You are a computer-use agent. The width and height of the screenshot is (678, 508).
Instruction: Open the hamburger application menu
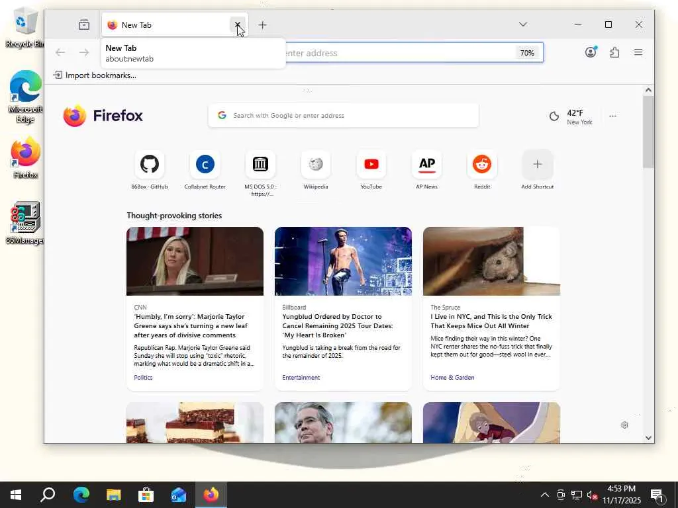[x=638, y=52]
